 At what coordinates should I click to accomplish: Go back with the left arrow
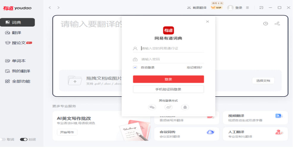point(50,8)
